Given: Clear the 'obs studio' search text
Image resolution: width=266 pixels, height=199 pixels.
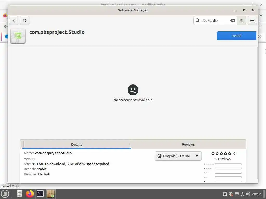Looking at the screenshot, I should (232, 20).
